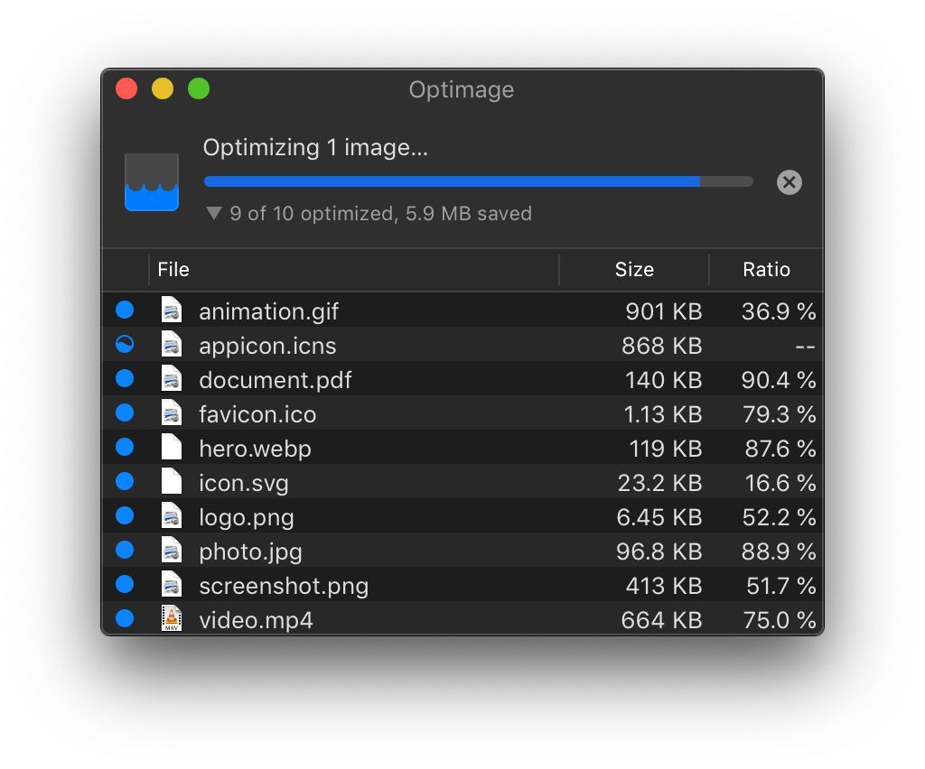Click the 51.7 % ratio value
Screen dimensions: 925x769
(781, 586)
